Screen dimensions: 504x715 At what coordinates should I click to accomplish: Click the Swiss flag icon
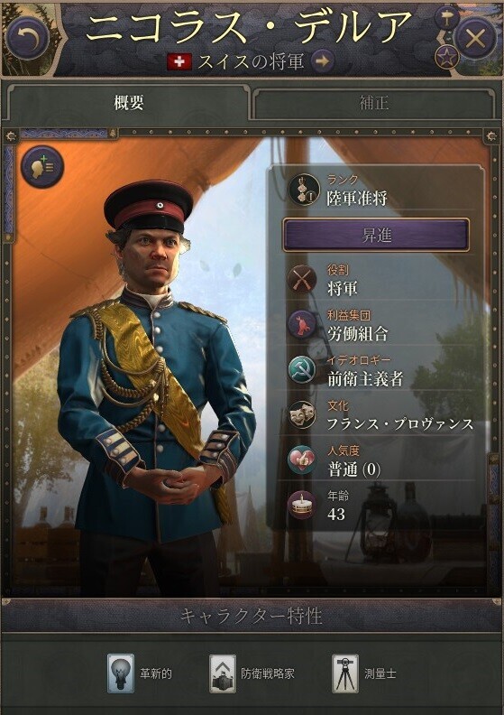[x=179, y=61]
